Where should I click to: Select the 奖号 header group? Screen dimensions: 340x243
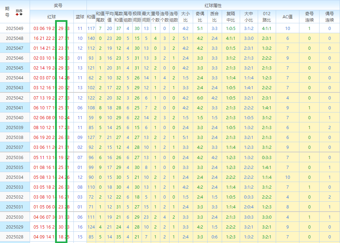pos(58,5)
